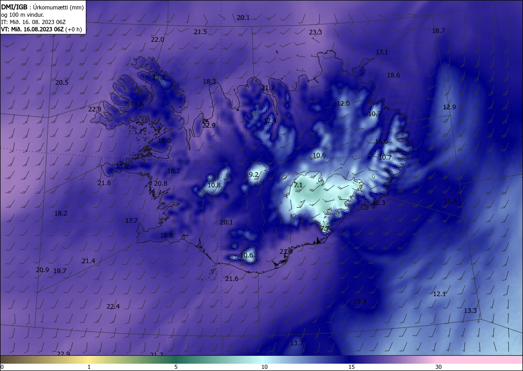
Task: Click the DMI/IGB Úrkomumætti (mm) title text
Action: [43, 7]
